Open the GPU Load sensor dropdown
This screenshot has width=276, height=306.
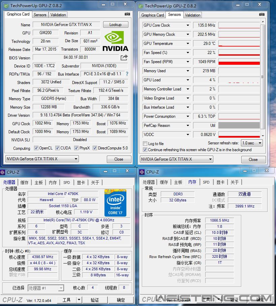tap(188, 80)
